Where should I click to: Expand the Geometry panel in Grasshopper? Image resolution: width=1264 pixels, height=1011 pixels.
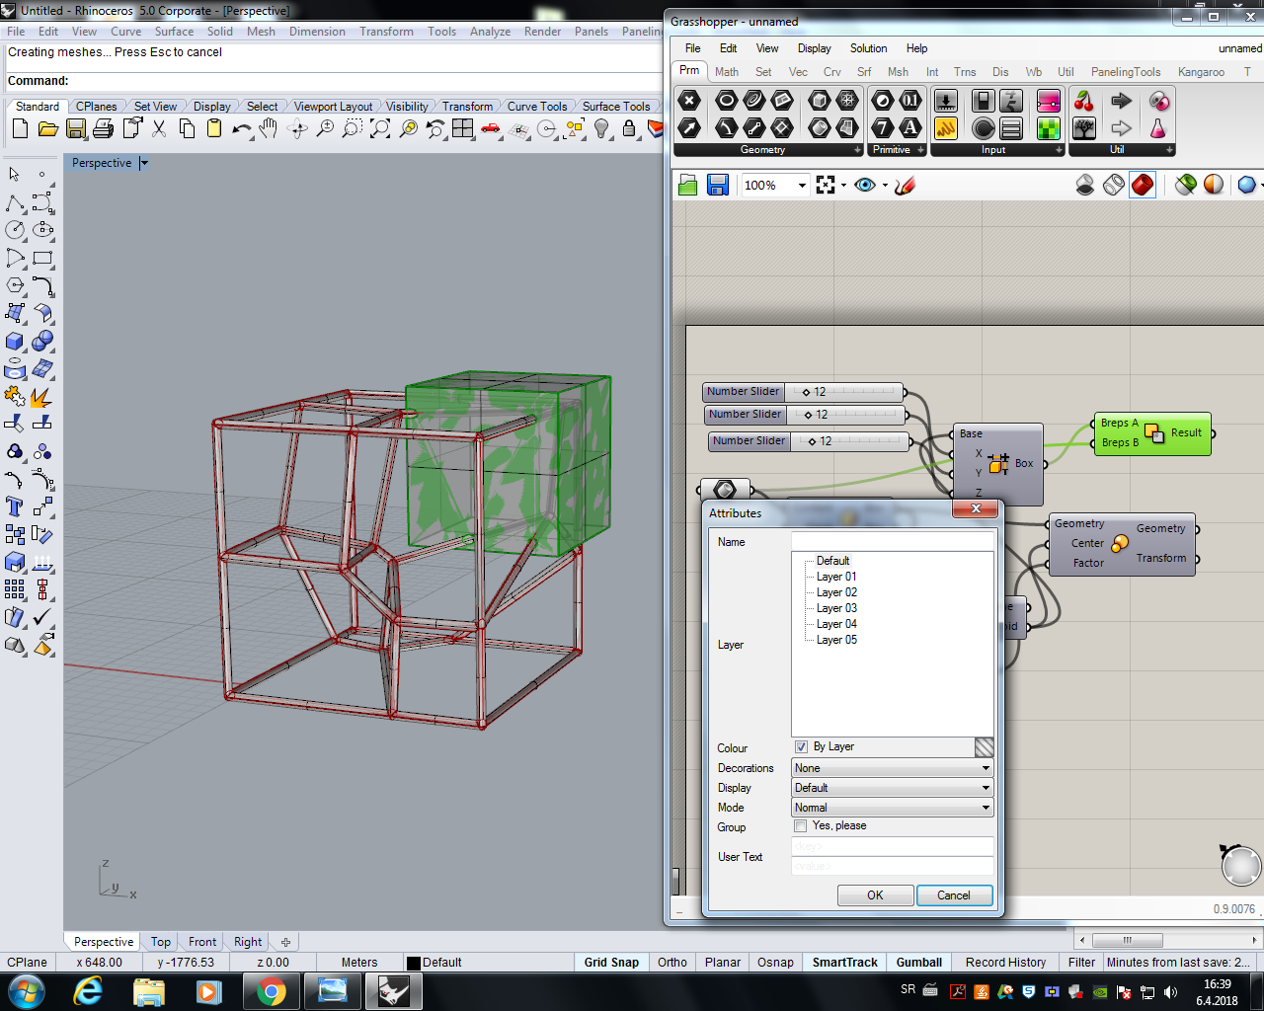(857, 150)
